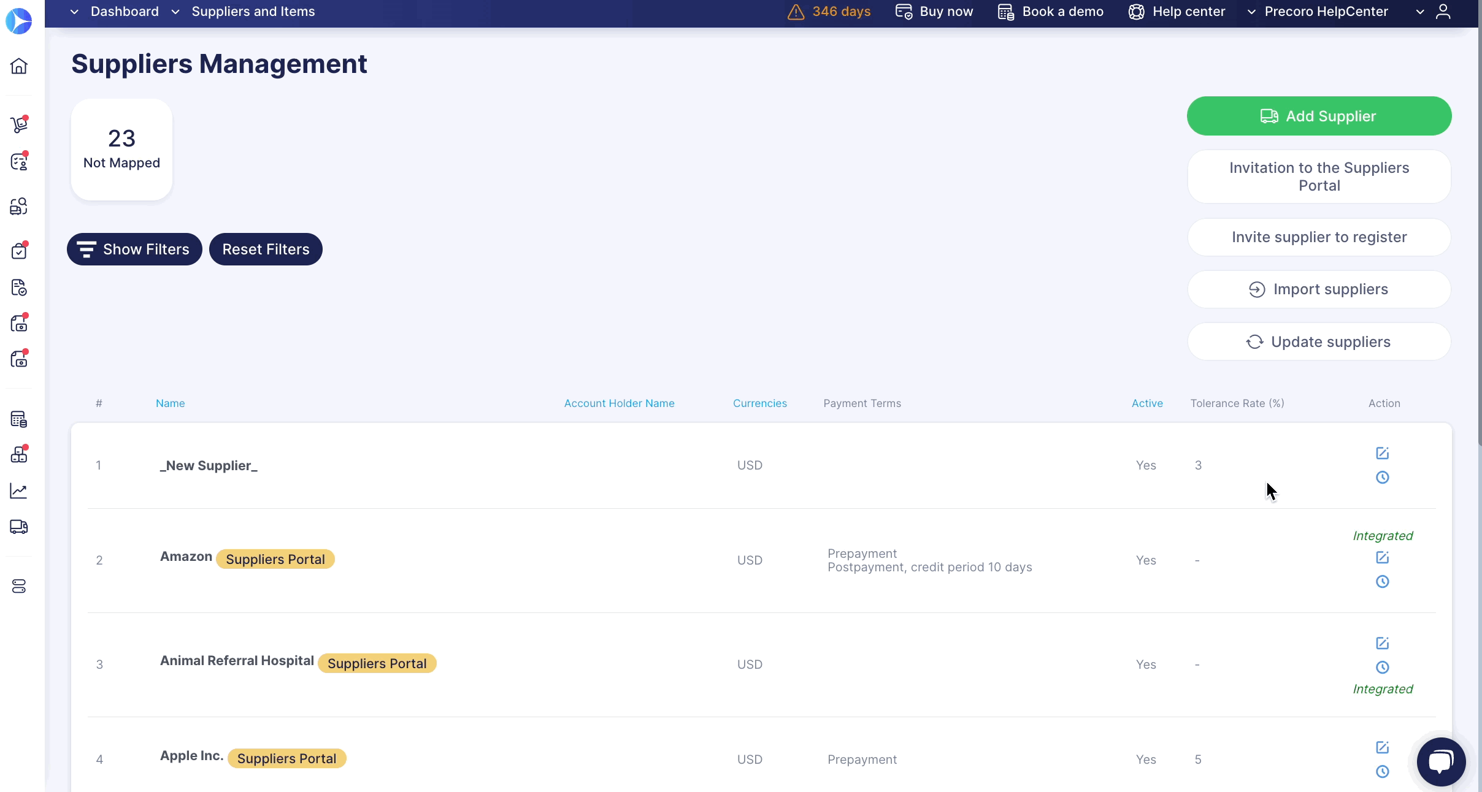1482x792 pixels.
Task: Open the stacked boxes inventory sidebar icon
Action: pos(19,454)
